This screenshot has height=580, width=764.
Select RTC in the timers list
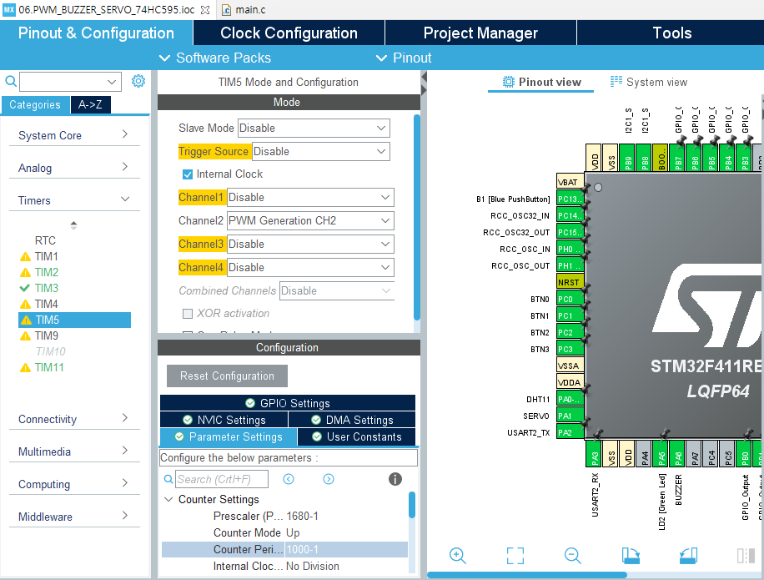(45, 240)
